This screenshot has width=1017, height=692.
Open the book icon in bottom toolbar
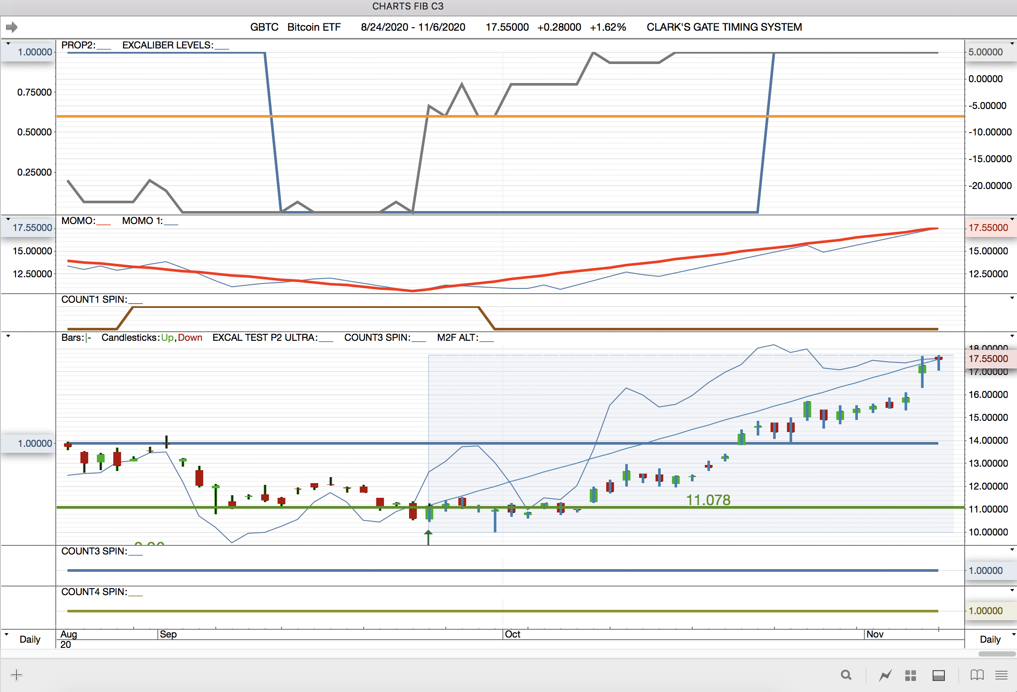tap(977, 675)
